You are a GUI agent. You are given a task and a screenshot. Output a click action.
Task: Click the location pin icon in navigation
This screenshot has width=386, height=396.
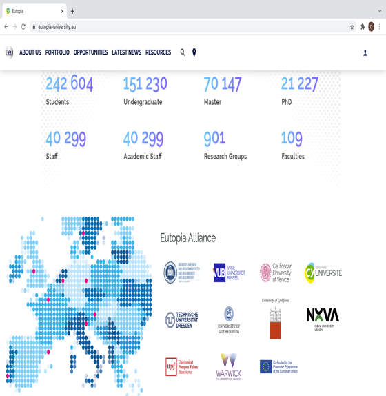(x=194, y=52)
